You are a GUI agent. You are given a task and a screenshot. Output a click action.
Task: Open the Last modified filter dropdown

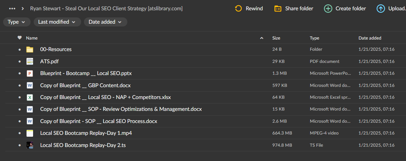[56, 22]
